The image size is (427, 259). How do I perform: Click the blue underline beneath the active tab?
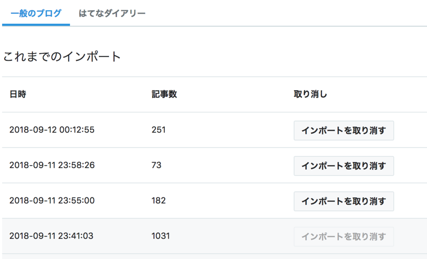point(36,25)
